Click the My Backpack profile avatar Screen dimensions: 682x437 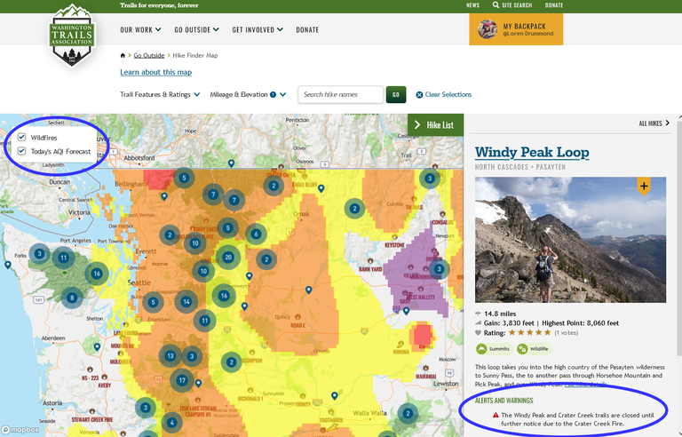pos(488,29)
